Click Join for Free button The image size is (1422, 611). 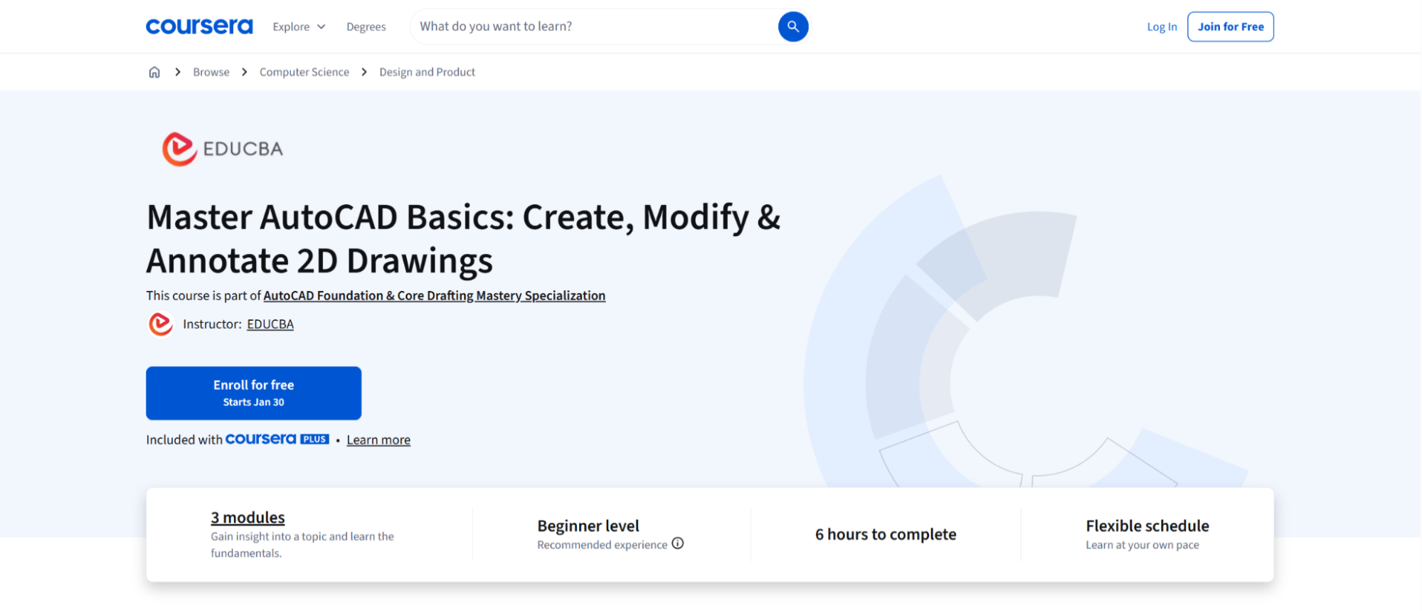(x=1231, y=26)
